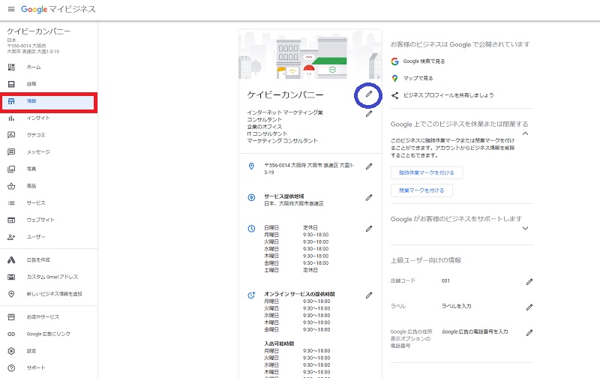Click the お店やサービス storefront icon
The width and height of the screenshot is (600, 378).
pyautogui.click(x=11, y=316)
